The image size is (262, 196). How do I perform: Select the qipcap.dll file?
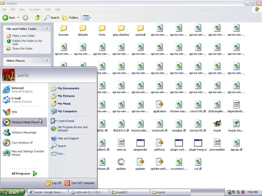click(236, 145)
